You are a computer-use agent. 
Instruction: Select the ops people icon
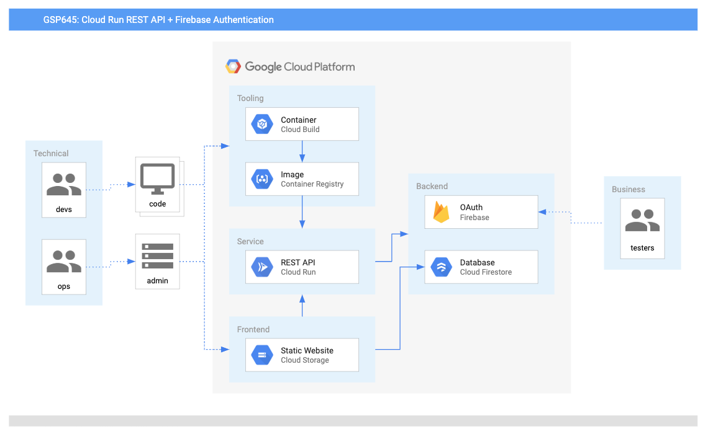(x=64, y=262)
